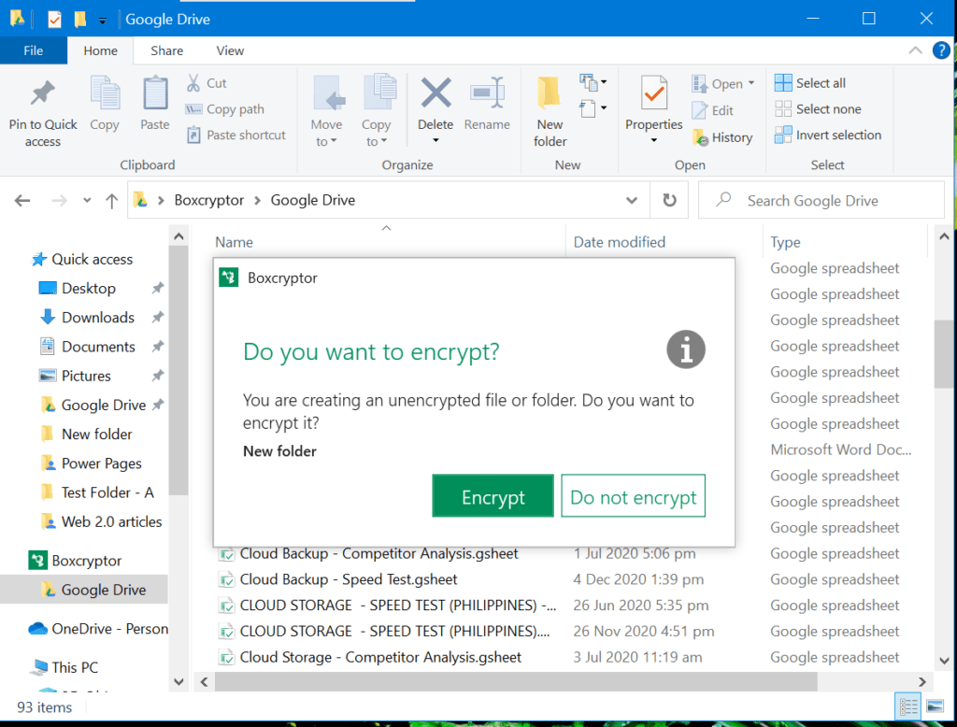Collapse the ribbon with the chevron
The image size is (957, 727).
(915, 50)
